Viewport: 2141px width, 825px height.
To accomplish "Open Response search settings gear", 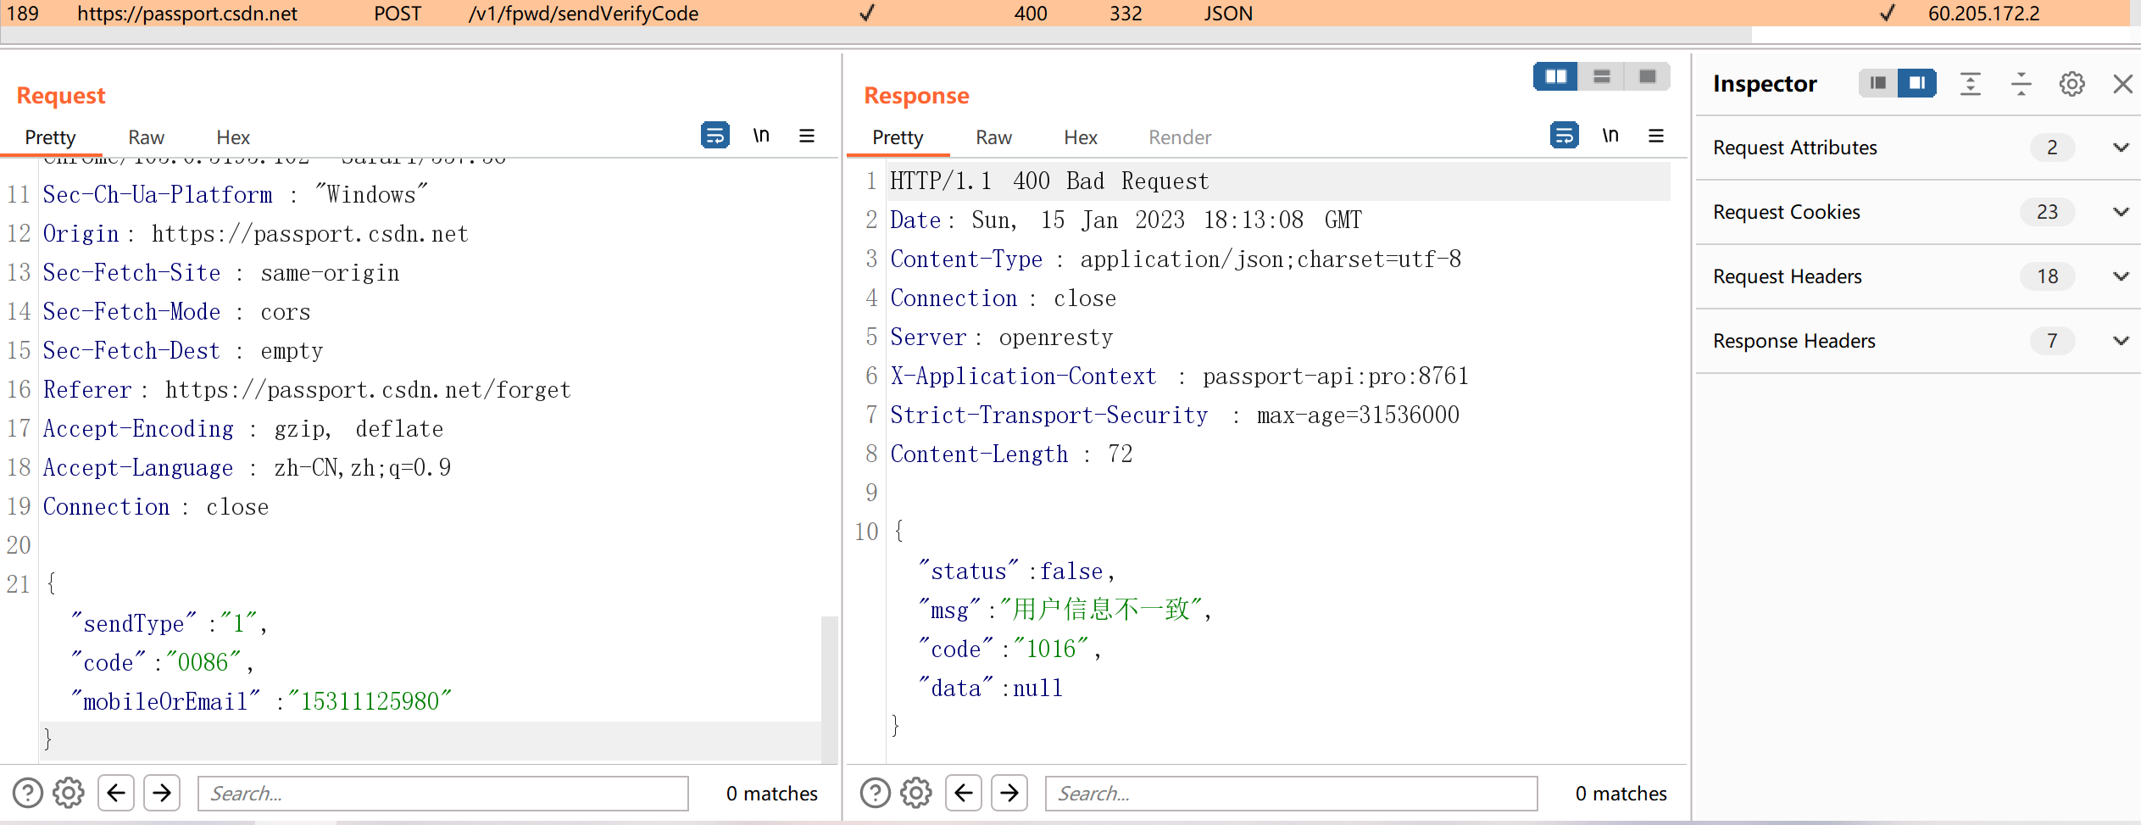I will point(916,794).
